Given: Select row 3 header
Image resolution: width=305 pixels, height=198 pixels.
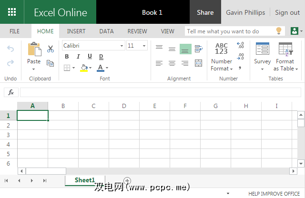Looking at the screenshot, I should point(9,135).
